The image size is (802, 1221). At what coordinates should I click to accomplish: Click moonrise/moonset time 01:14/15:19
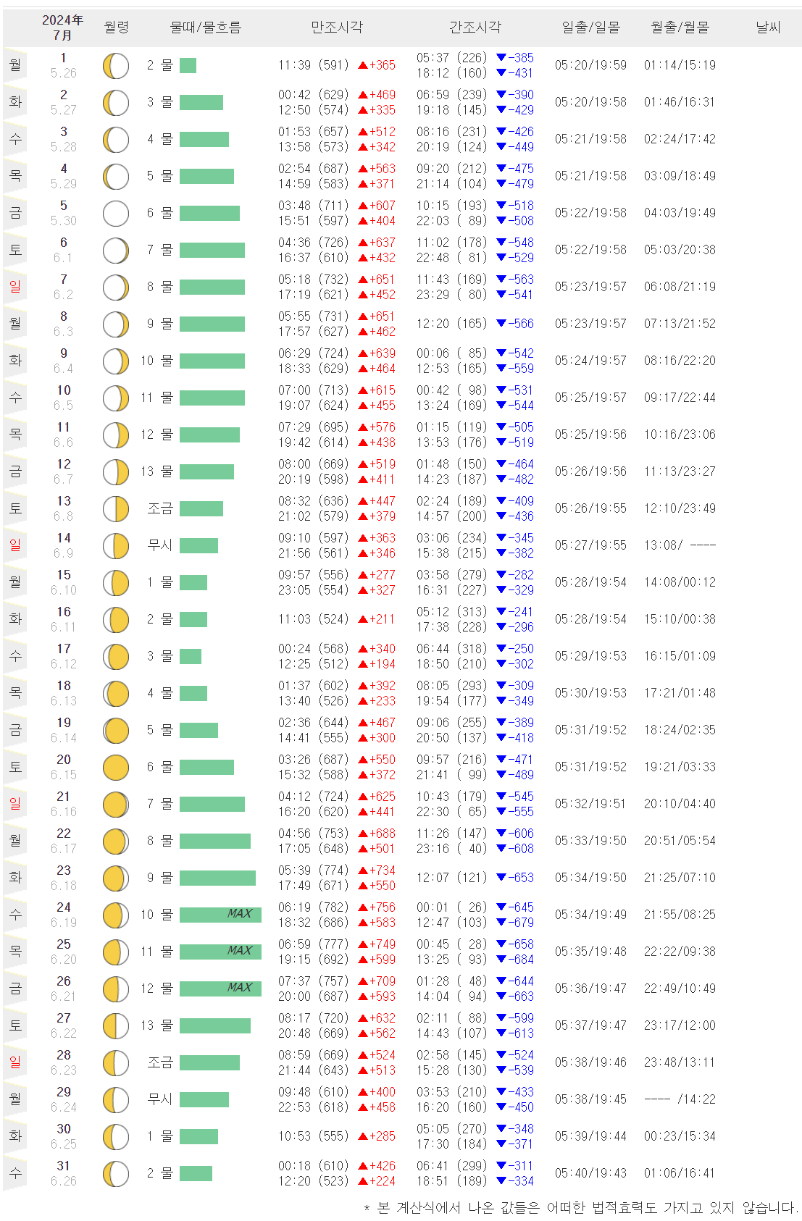click(680, 65)
